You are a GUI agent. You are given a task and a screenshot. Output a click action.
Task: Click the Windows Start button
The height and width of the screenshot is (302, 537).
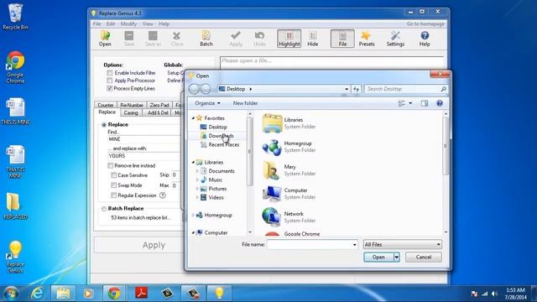click(11, 294)
